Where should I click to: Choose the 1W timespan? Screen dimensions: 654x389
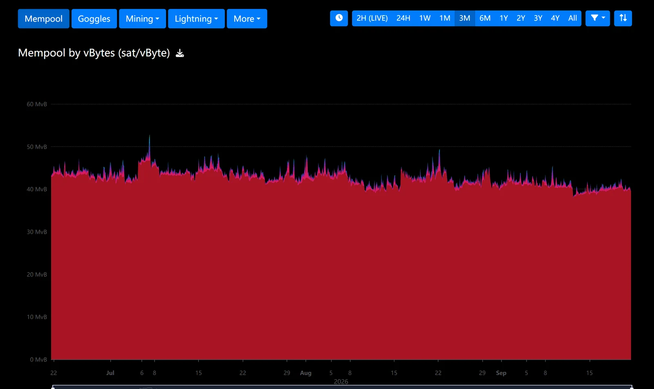[x=425, y=18]
